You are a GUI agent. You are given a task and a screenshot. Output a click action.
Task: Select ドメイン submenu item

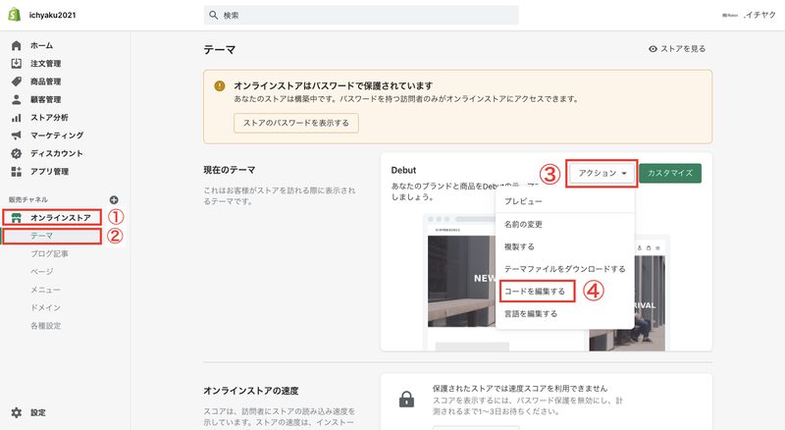tap(45, 307)
